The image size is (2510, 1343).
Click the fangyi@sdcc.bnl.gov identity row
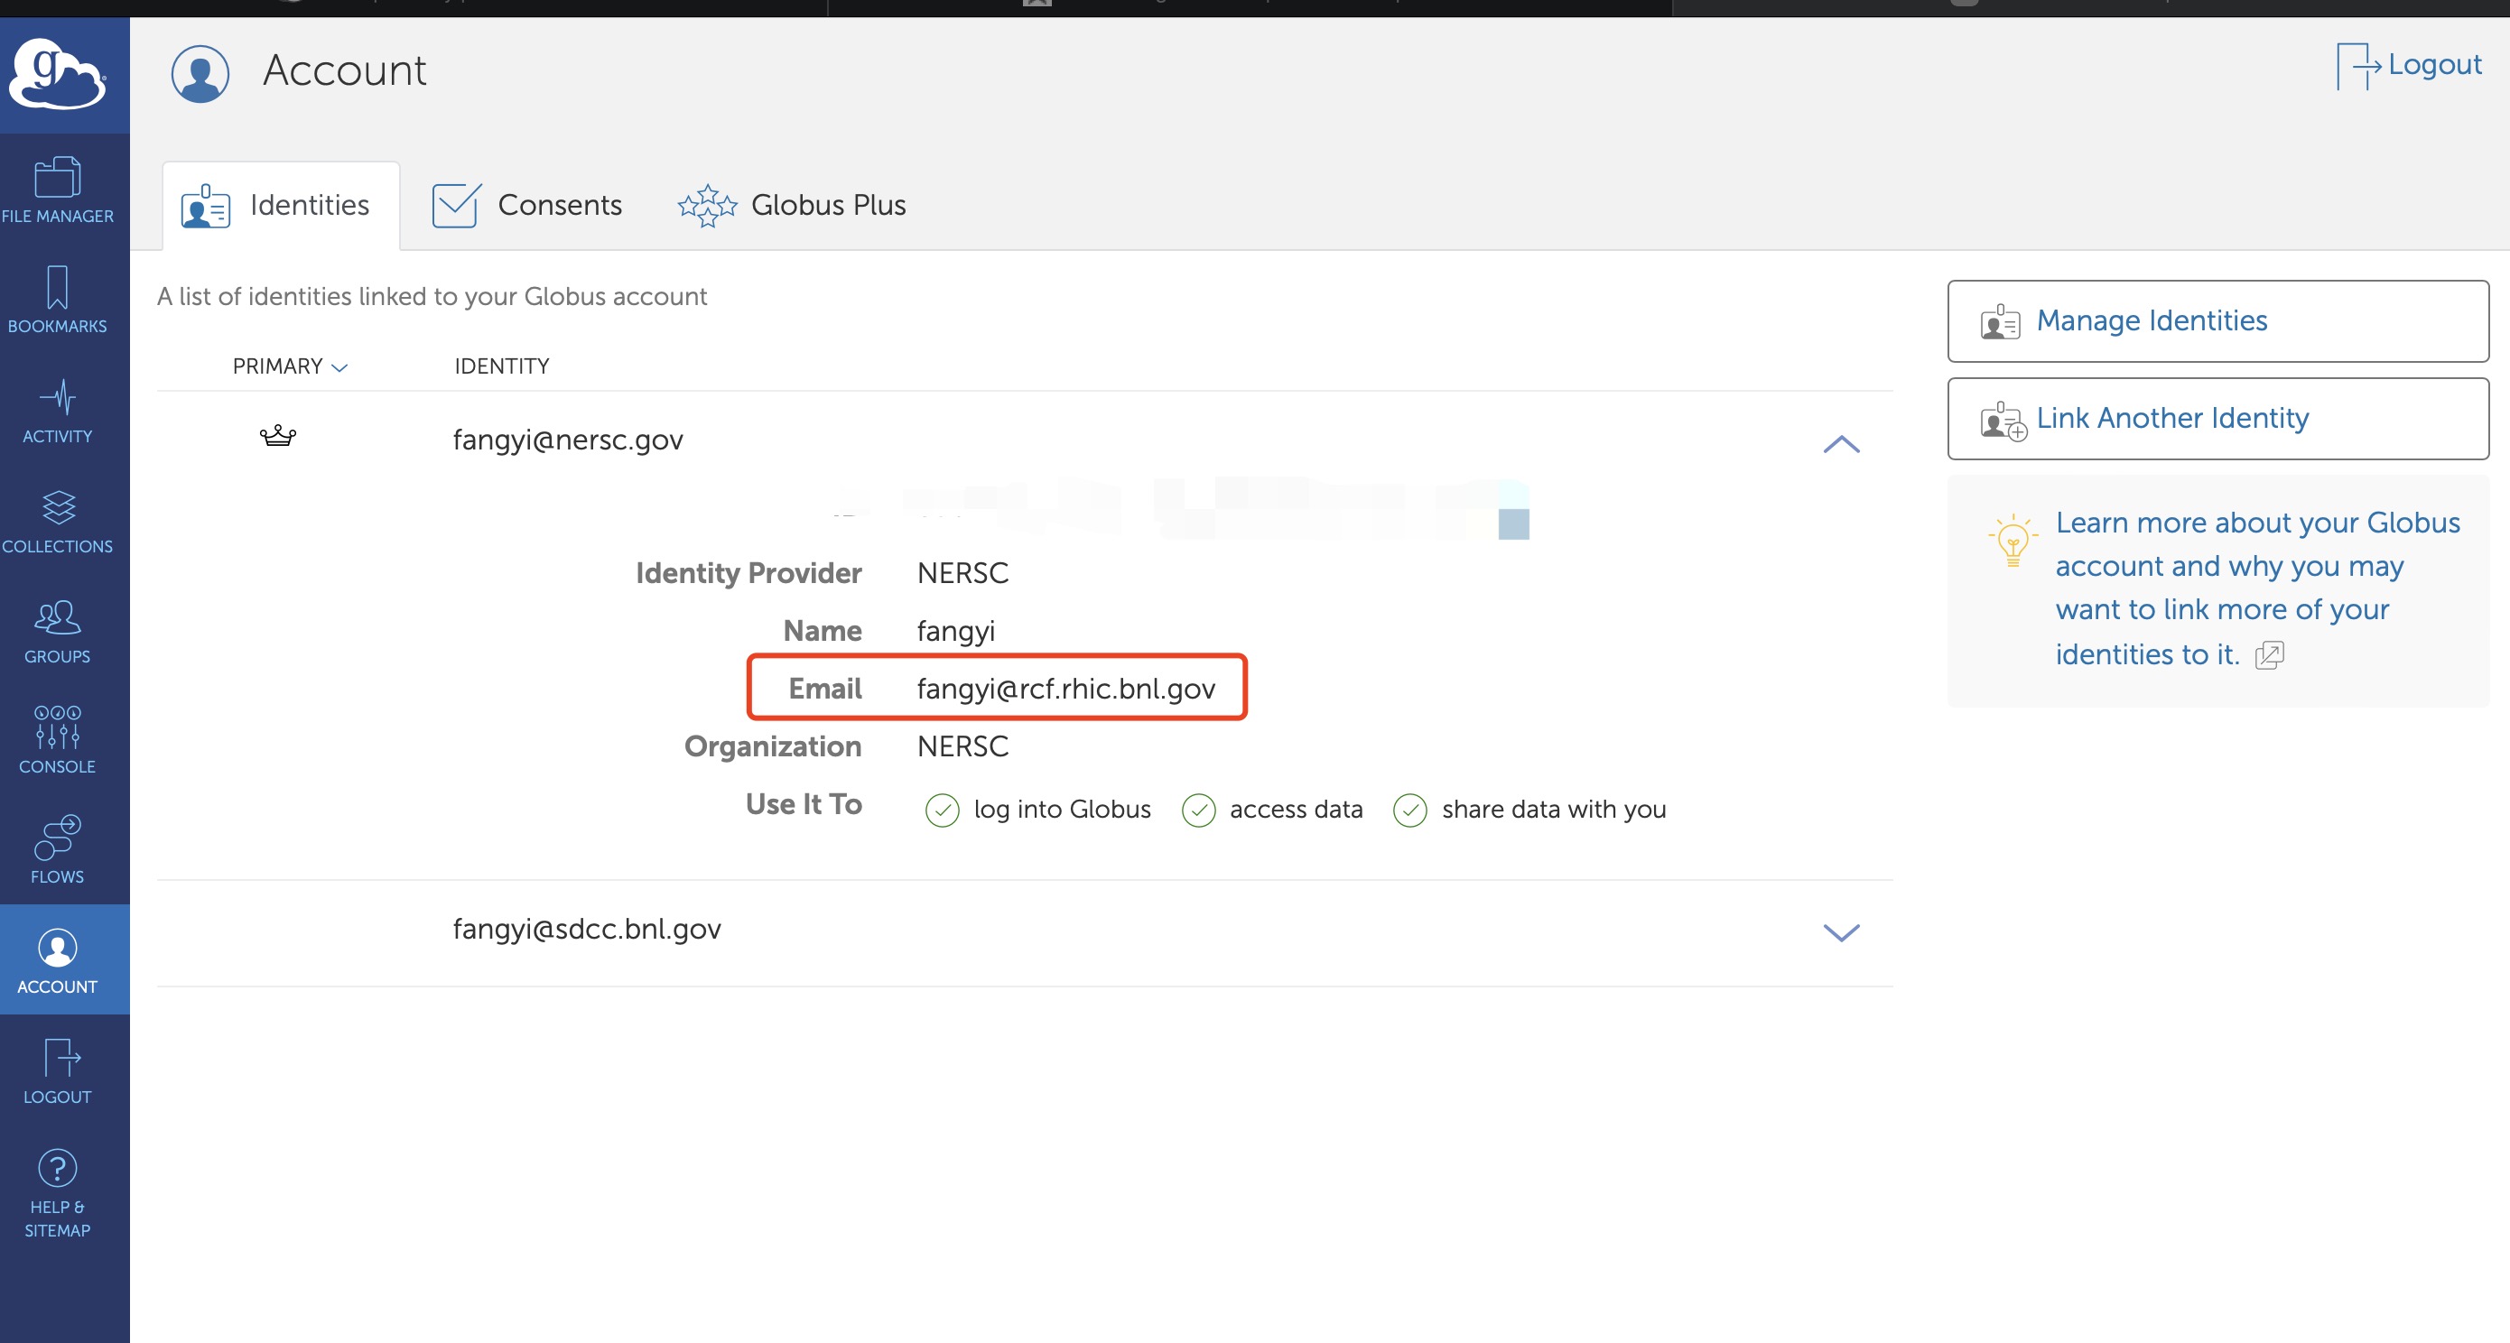pyautogui.click(x=1025, y=932)
